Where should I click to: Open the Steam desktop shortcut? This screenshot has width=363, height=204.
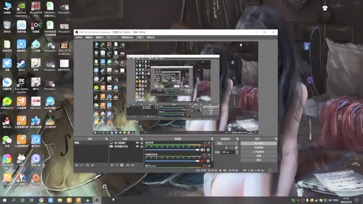(21, 65)
